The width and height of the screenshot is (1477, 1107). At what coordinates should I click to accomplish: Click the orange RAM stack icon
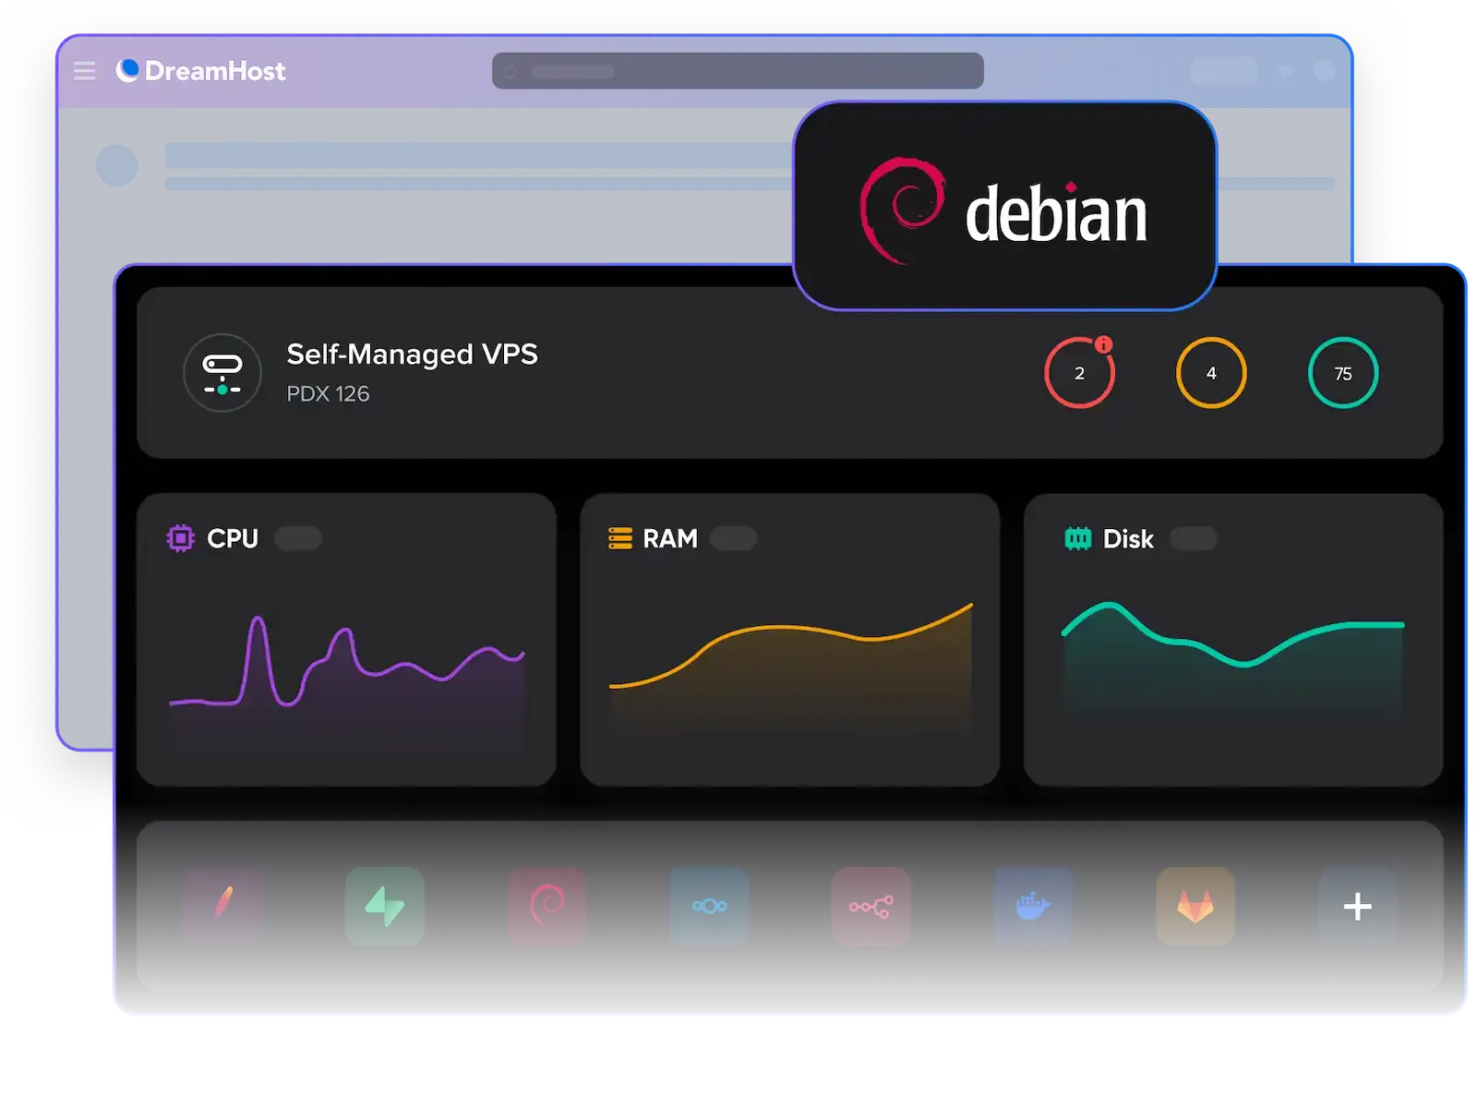coord(620,538)
